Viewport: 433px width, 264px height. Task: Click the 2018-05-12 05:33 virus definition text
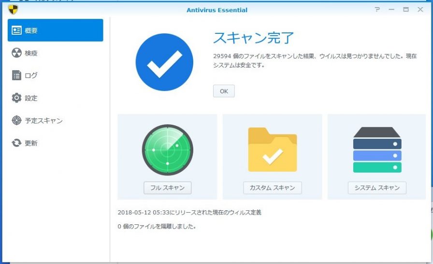[x=189, y=212]
